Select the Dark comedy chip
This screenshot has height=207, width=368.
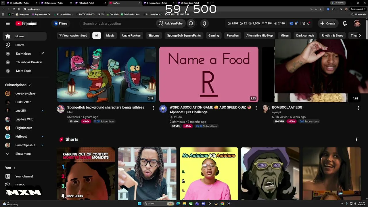305,36
